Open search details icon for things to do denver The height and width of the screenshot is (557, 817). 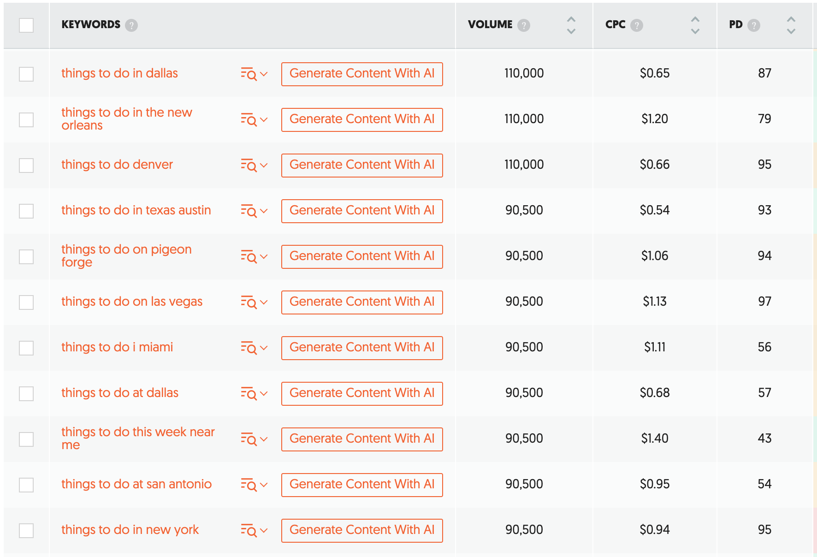pos(249,165)
